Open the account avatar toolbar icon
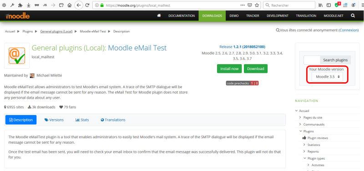Screen dimensions: 364x171 tap(353, 5)
